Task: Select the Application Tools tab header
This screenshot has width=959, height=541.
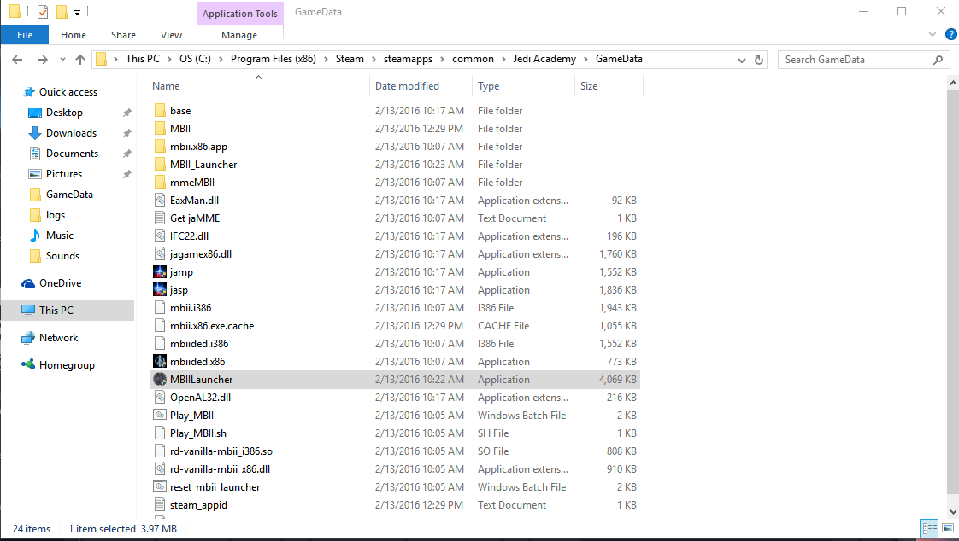Action: tap(239, 14)
